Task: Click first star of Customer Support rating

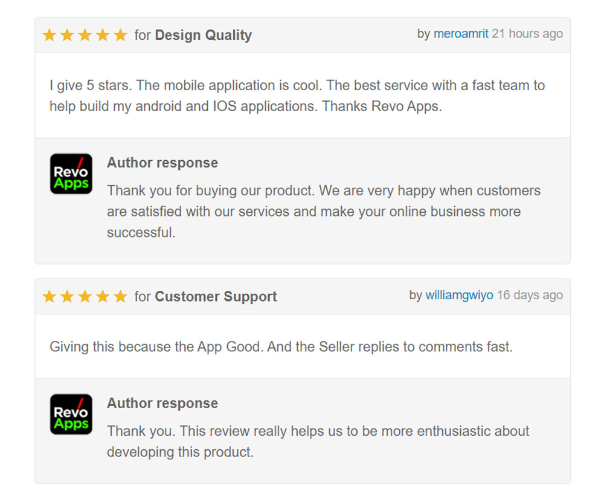Action: [50, 296]
